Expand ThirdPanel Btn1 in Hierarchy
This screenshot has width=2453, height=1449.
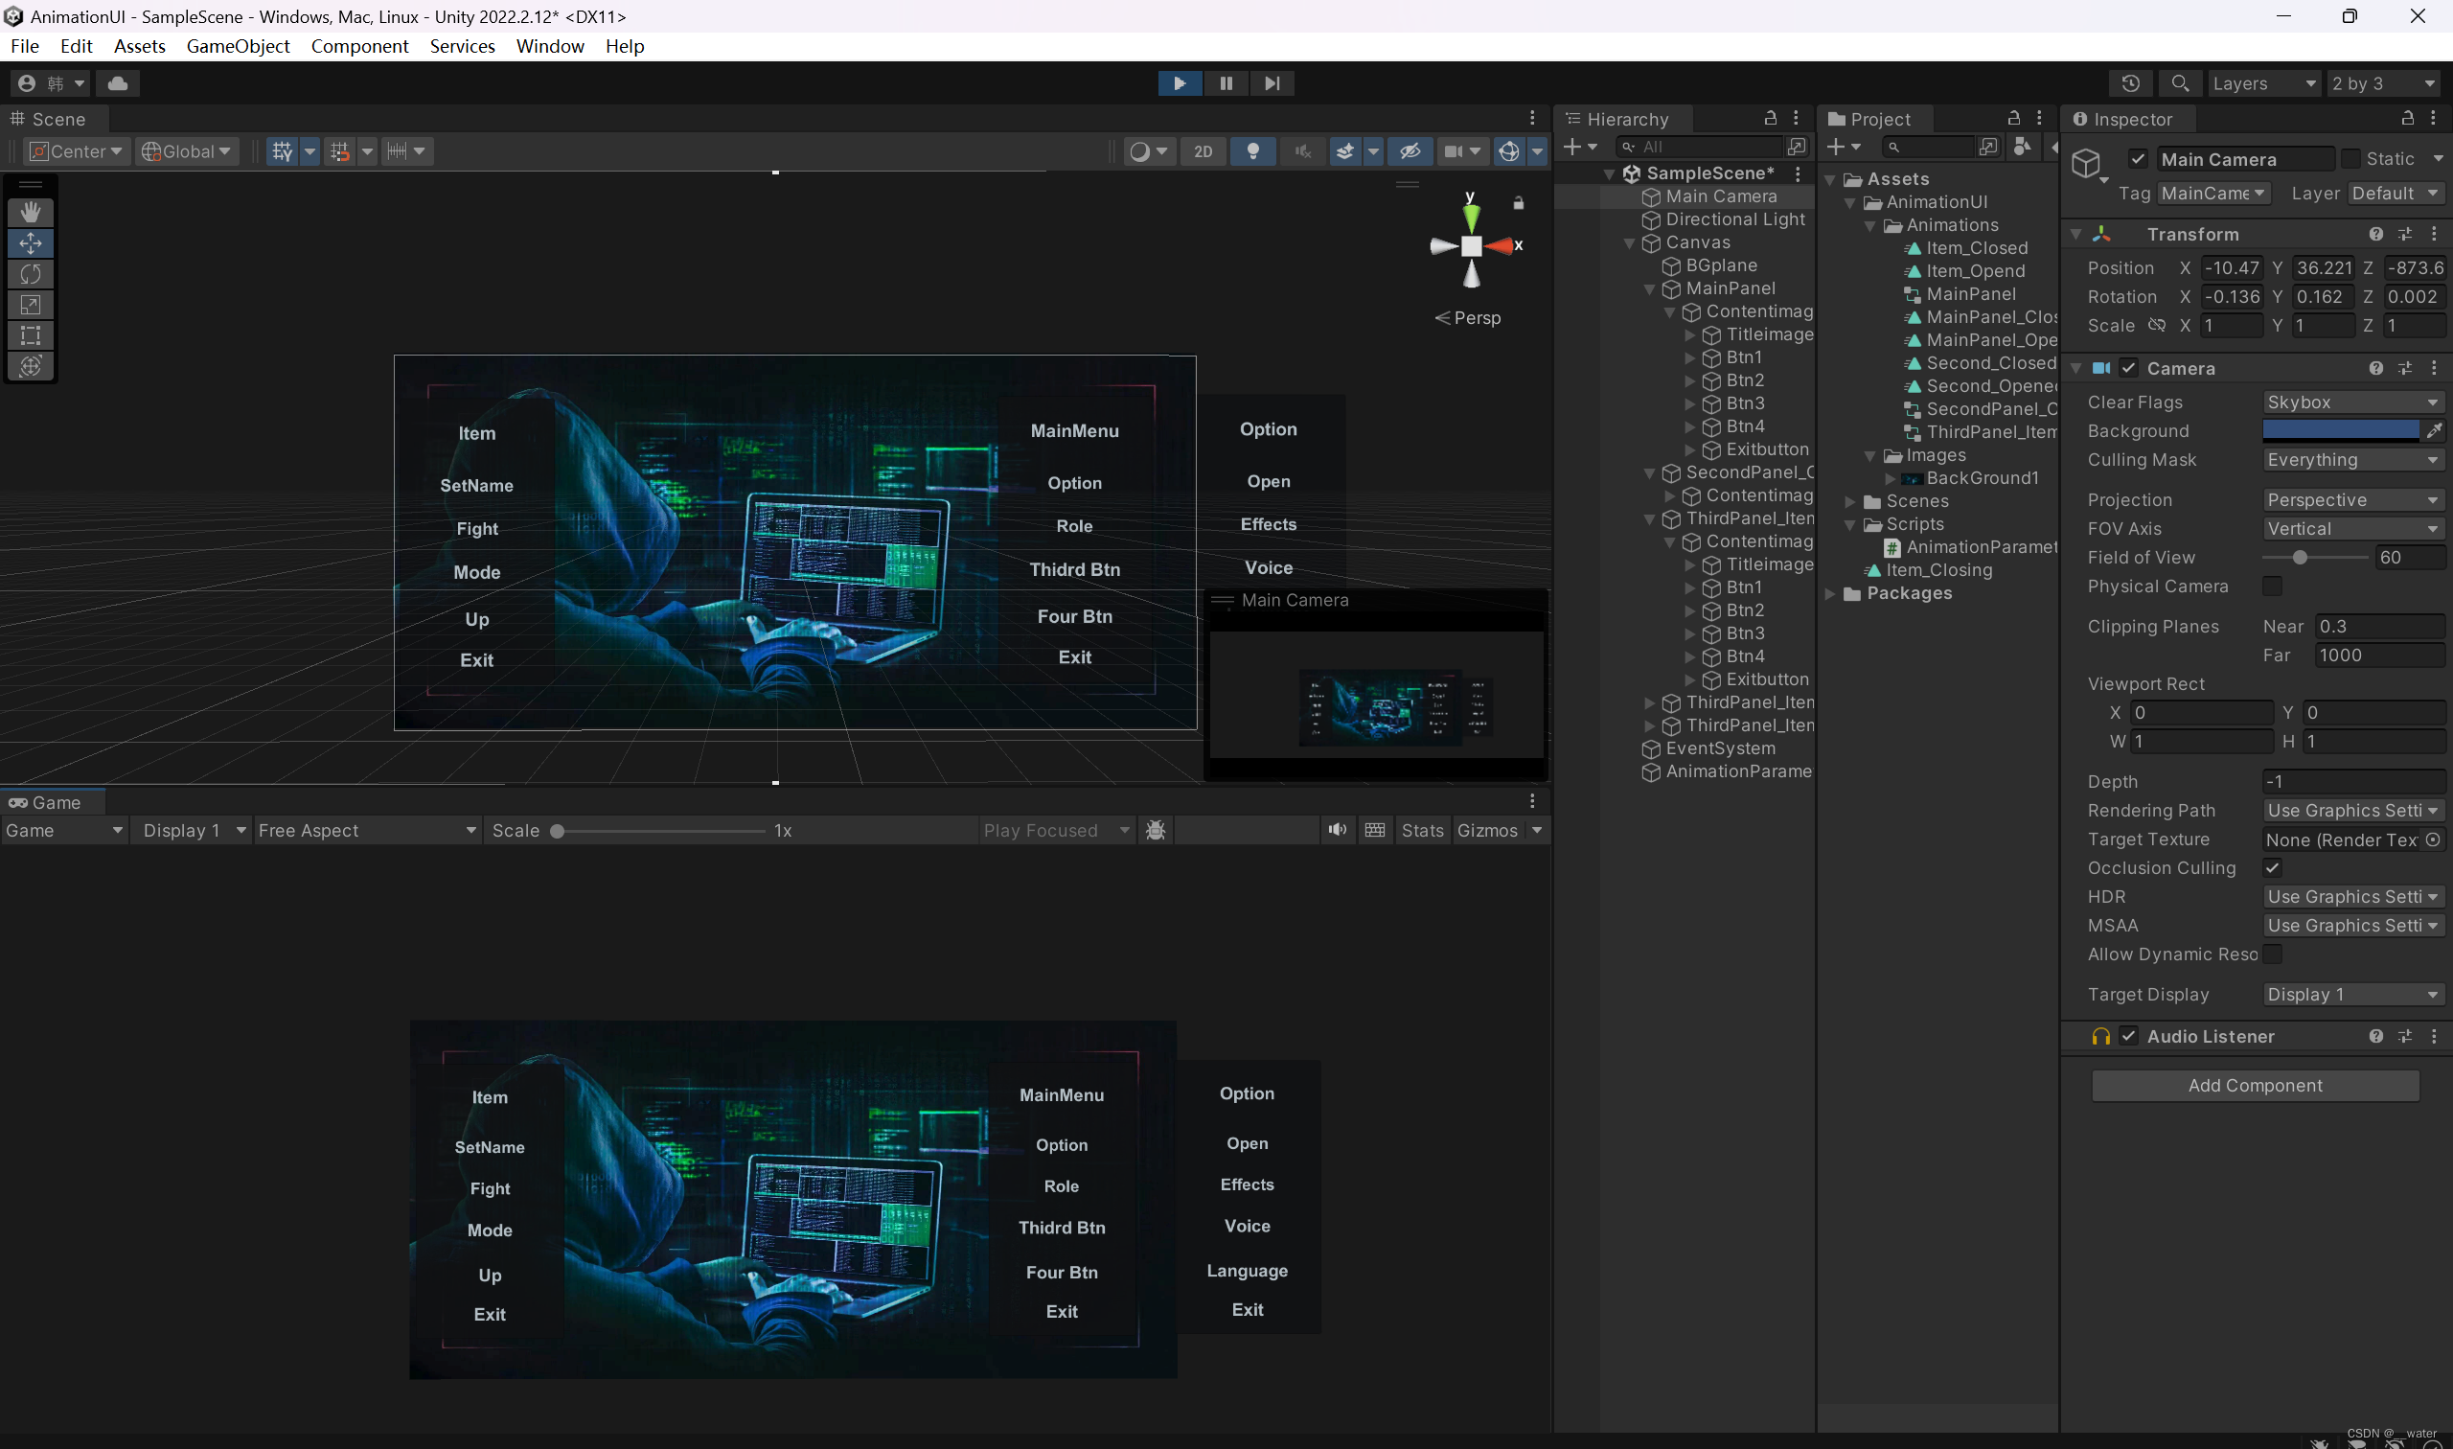[x=1689, y=587]
